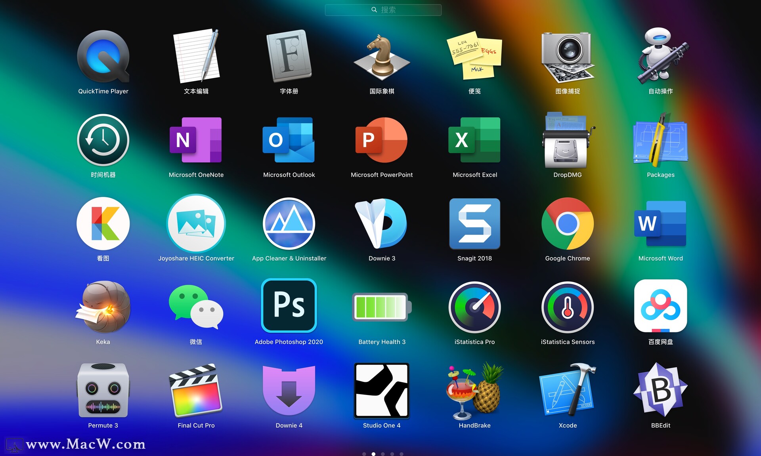Viewport: 761px width, 456px height.
Task: Open App Cleaner & Uninstaller
Action: [289, 223]
